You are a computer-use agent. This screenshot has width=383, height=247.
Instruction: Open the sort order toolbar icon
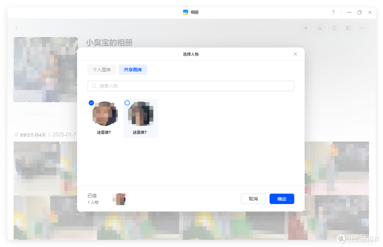pos(334,28)
